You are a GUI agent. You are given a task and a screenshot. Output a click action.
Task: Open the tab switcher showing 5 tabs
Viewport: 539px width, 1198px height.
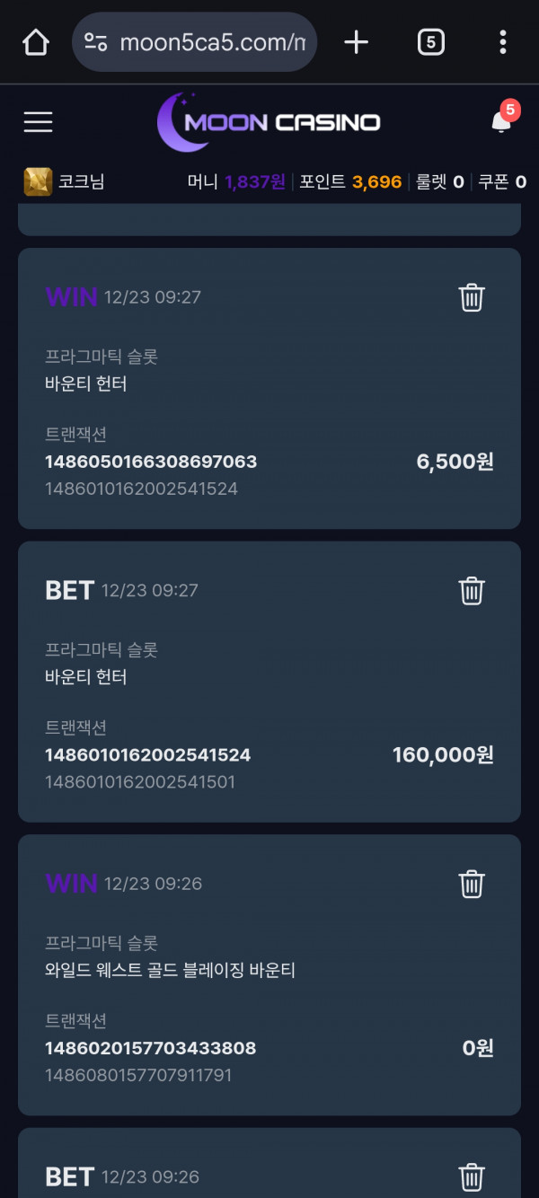pyautogui.click(x=430, y=41)
